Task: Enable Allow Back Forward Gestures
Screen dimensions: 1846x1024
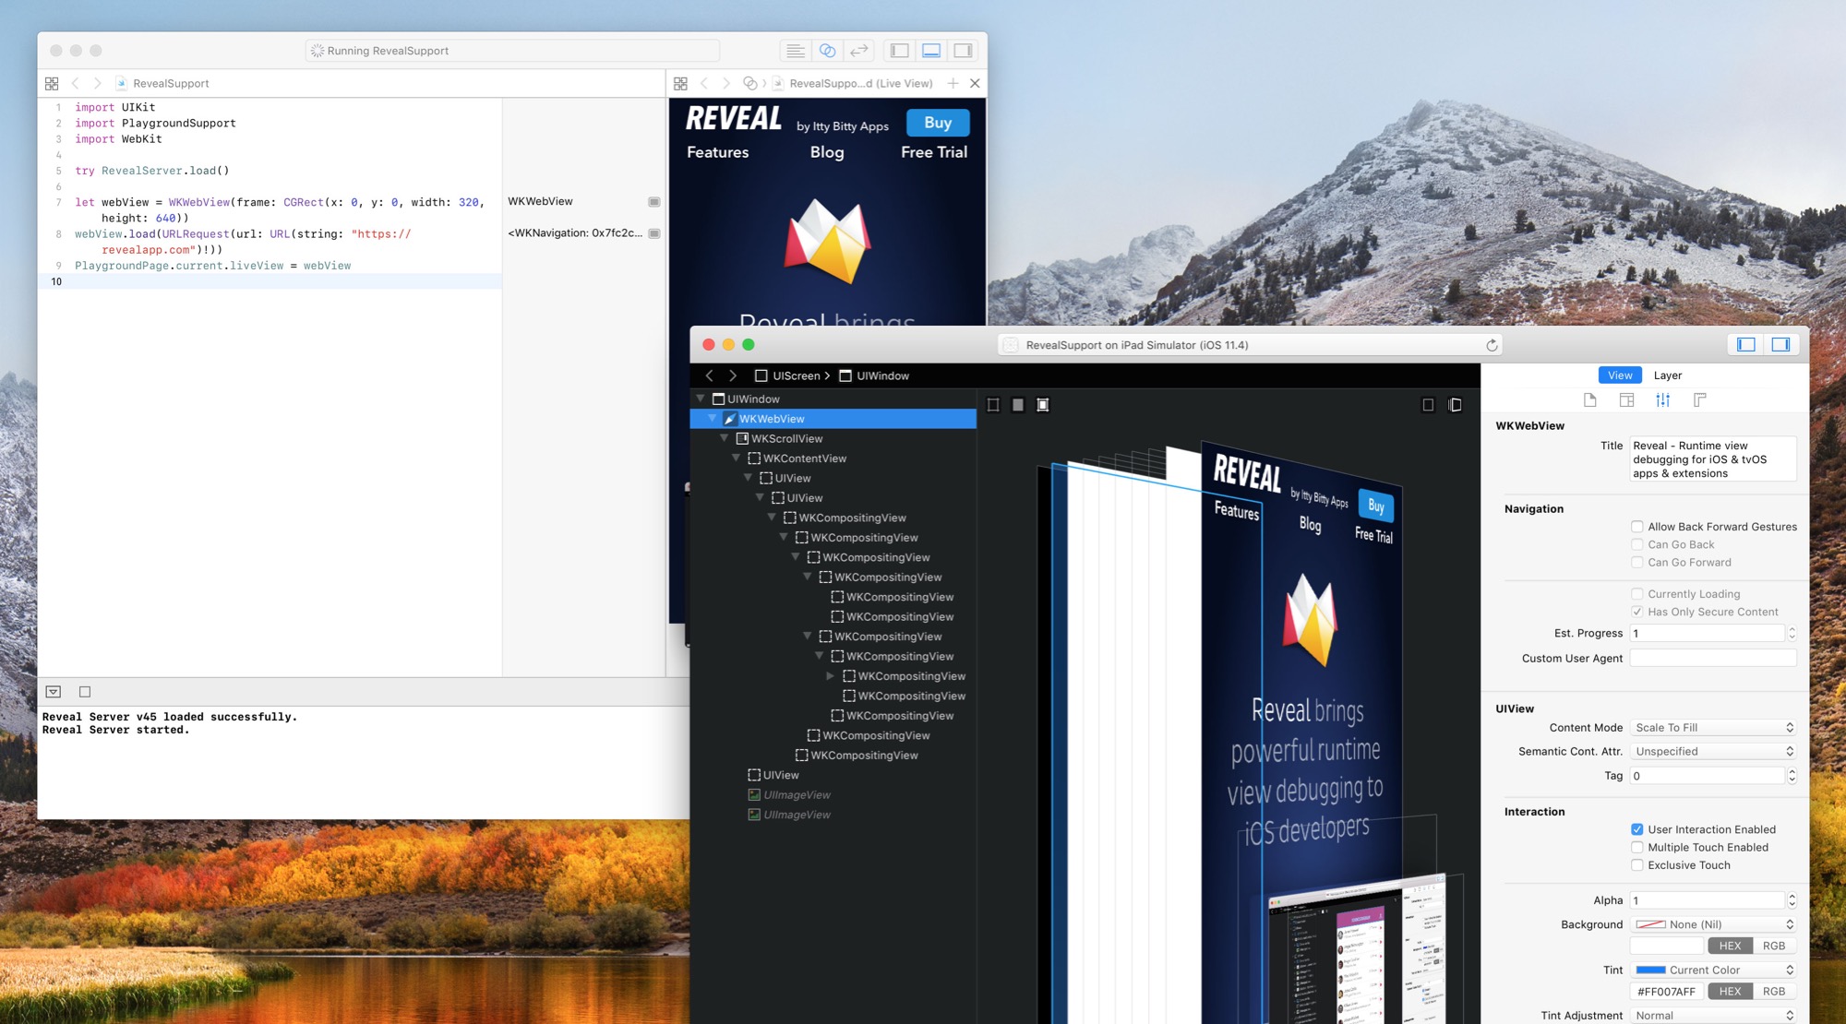Action: (1636, 527)
